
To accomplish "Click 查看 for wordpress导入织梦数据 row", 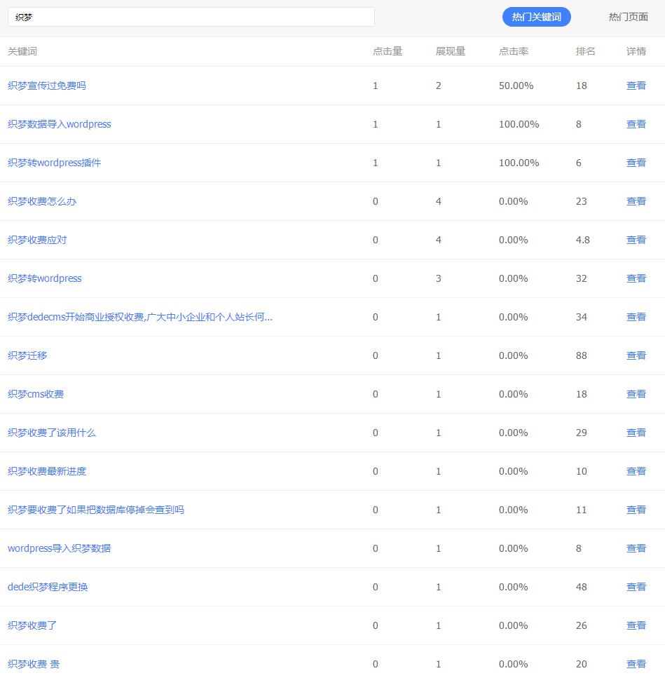I will click(636, 548).
